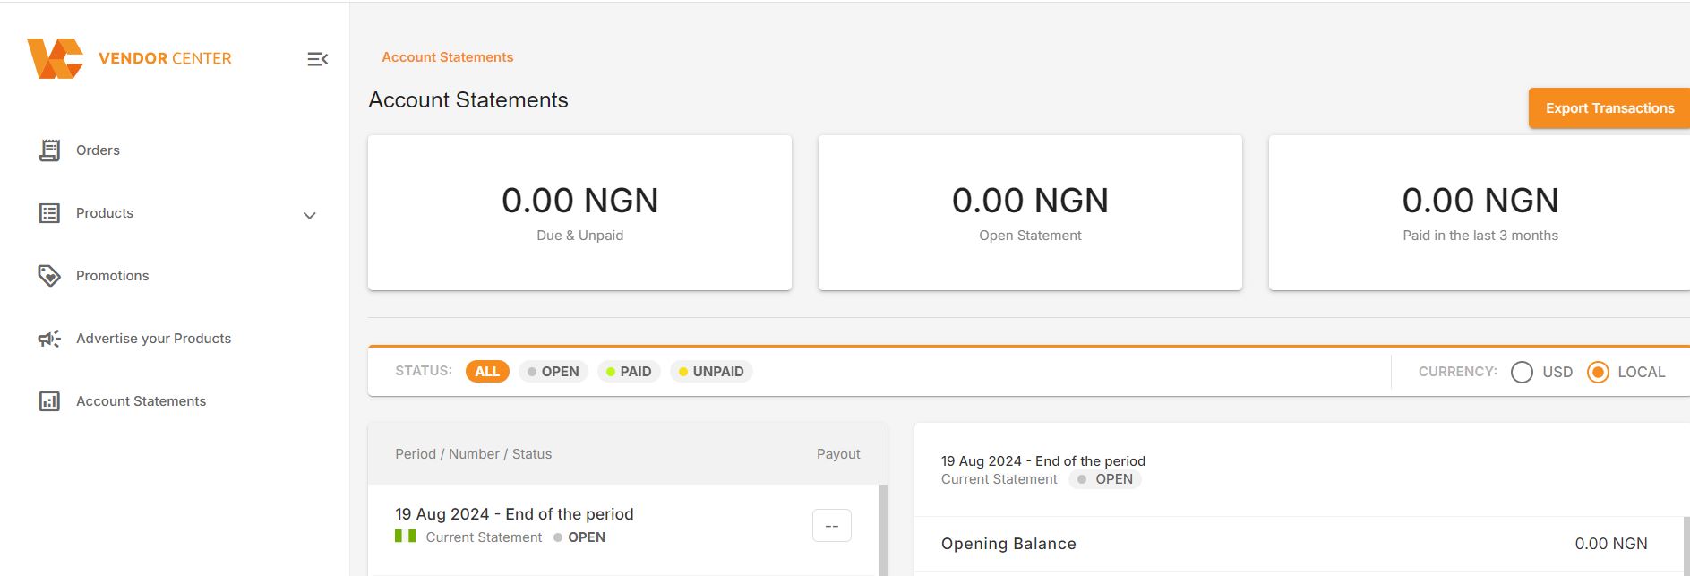Viewport: 1690px width, 576px height.
Task: Click the Account Statements bar chart icon
Action: [51, 400]
